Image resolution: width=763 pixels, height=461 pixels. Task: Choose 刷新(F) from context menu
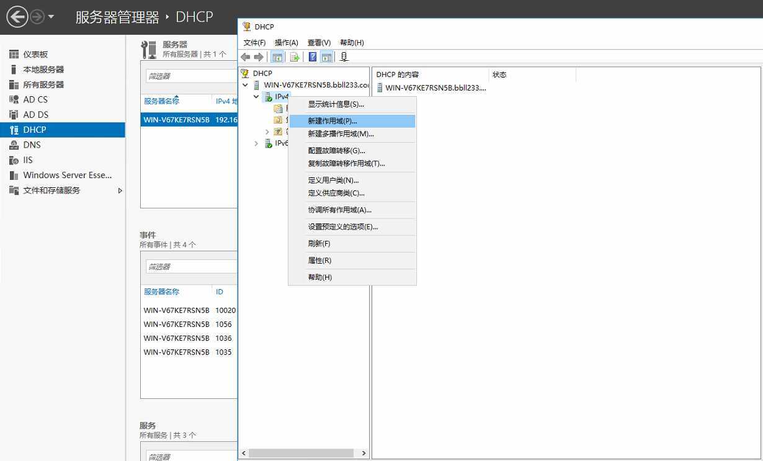(352, 244)
